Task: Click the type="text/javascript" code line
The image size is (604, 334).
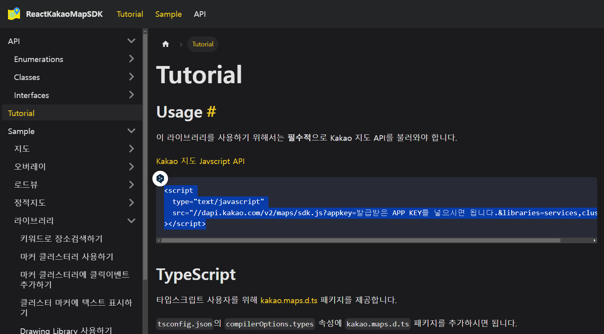Action: click(x=218, y=202)
